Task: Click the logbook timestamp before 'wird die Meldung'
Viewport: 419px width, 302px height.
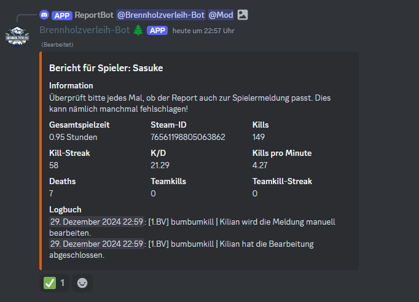Action: [96, 222]
